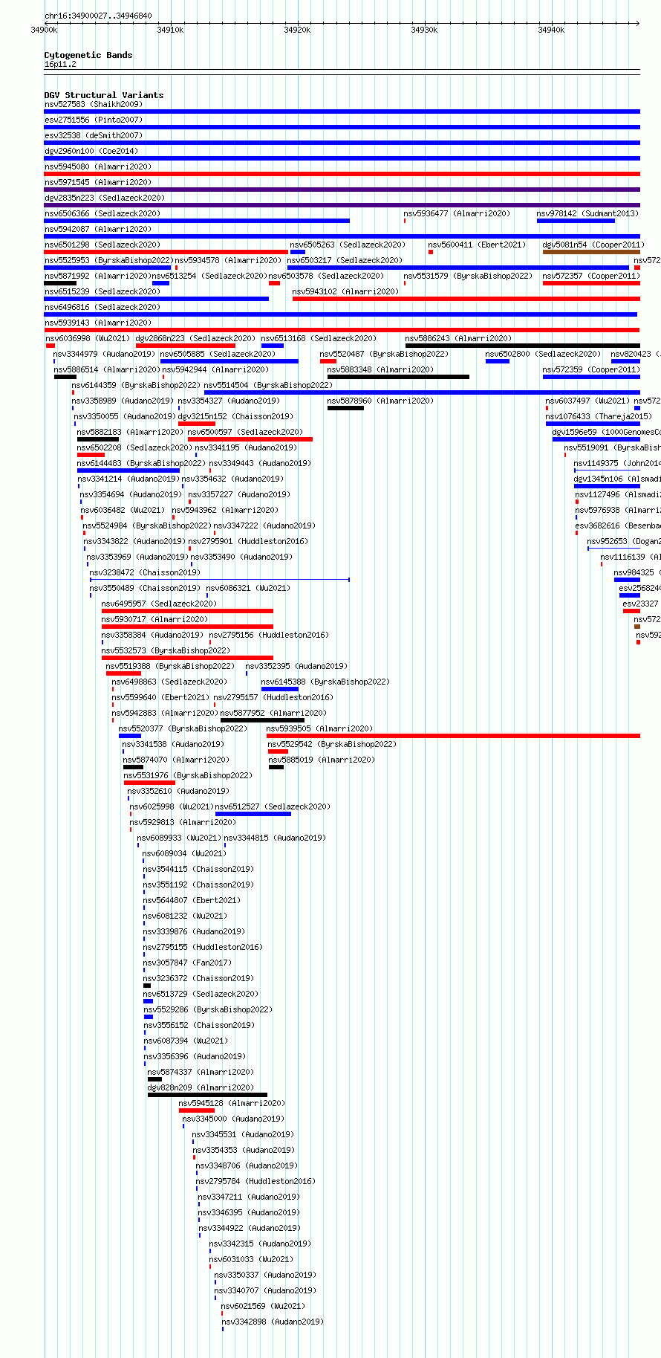Select nsv1076433 (Thareja2015) label

[599, 416]
